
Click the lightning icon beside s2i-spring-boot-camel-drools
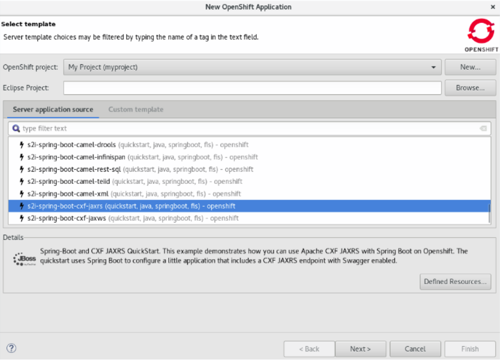point(22,145)
